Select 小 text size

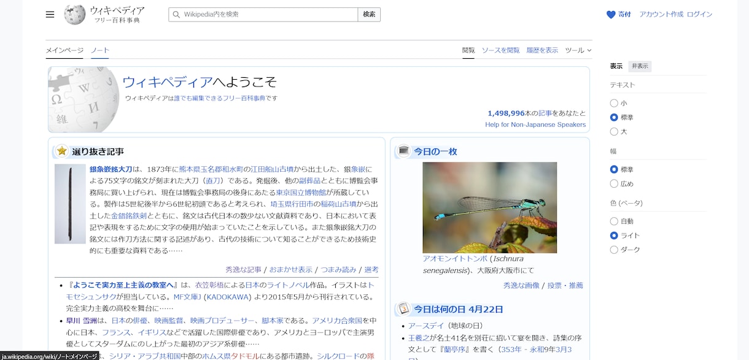point(614,104)
